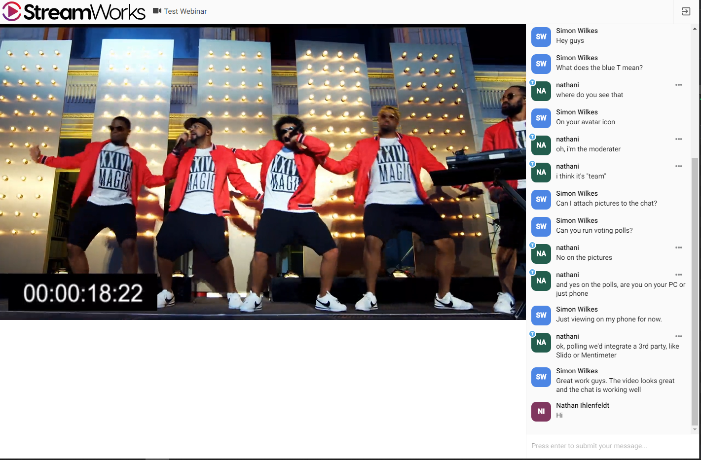Viewport: 701px width, 460px height.
Task: Click the name Nathan Ihlenfeldt
Action: tap(583, 405)
